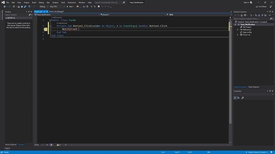The image size is (275, 154).
Task: Click the Visual Studio logo icon
Action: (x=3, y=3)
